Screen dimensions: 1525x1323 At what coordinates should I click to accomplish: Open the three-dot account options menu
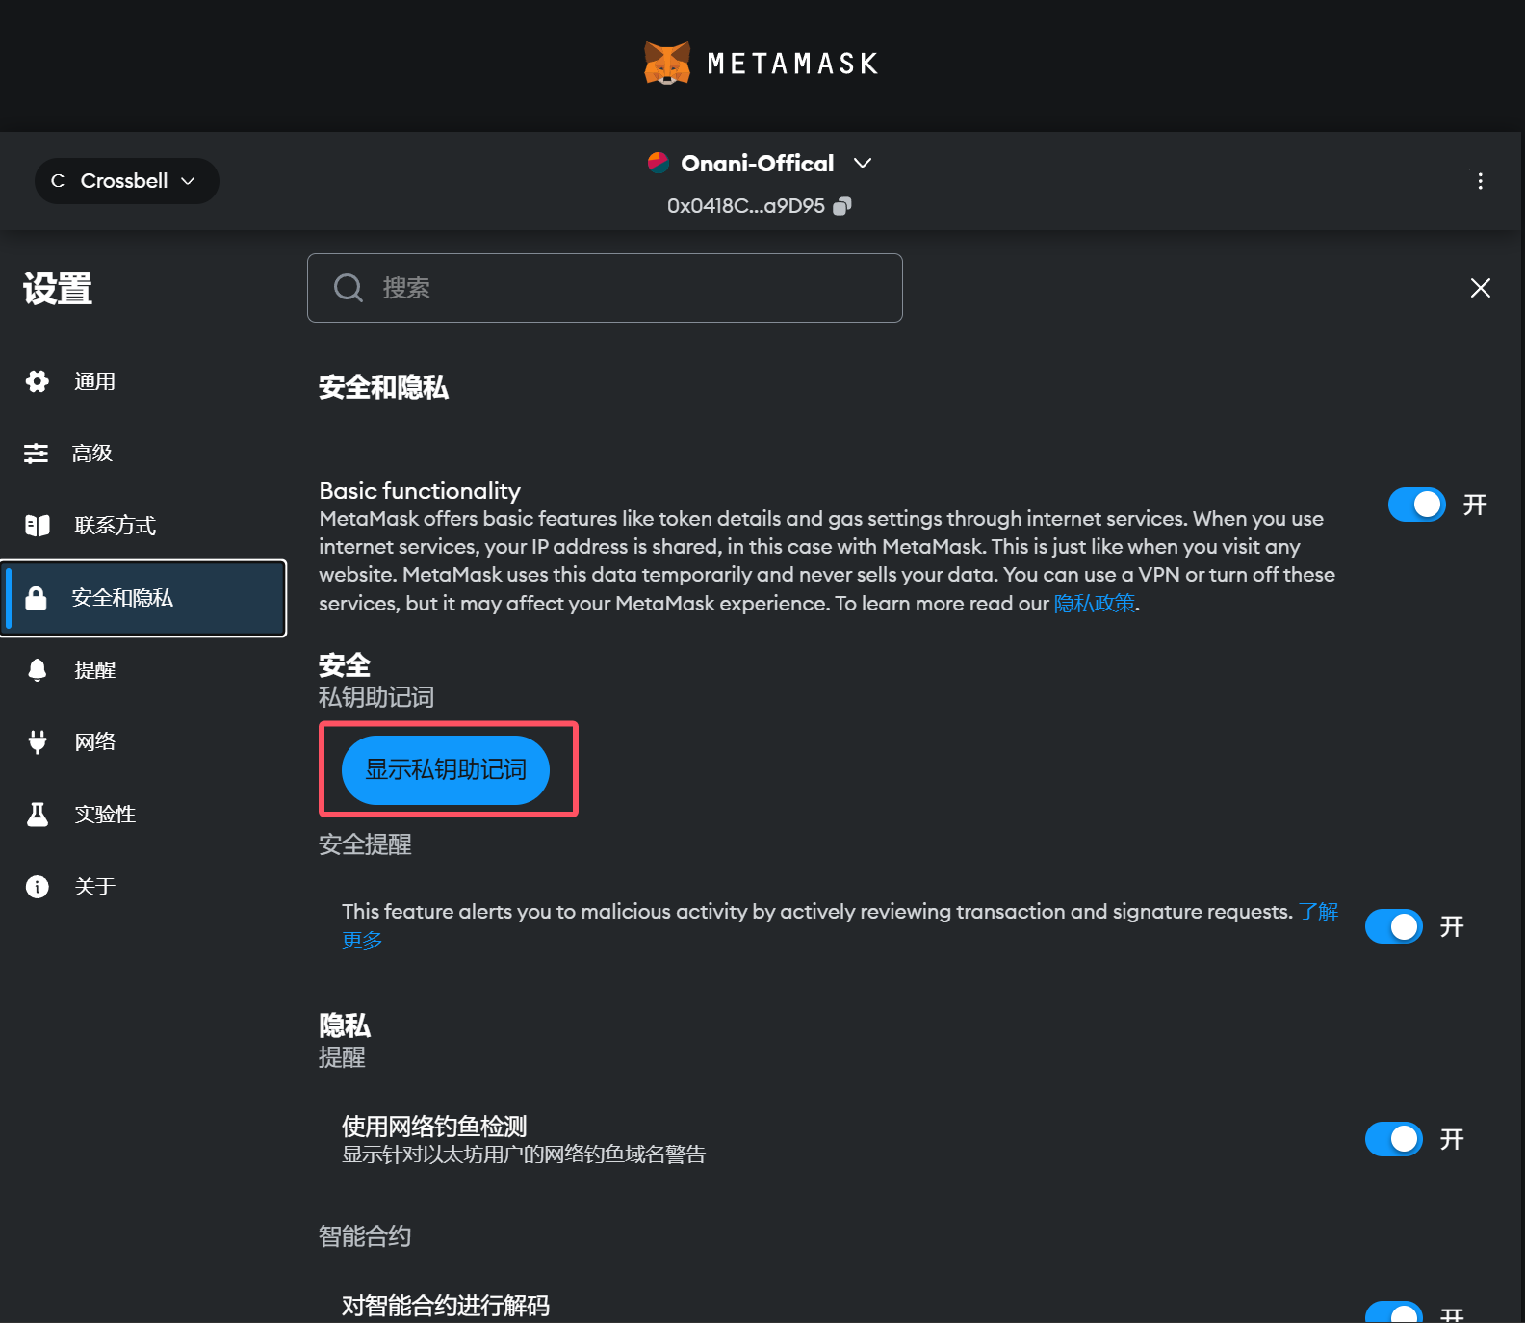(1480, 181)
